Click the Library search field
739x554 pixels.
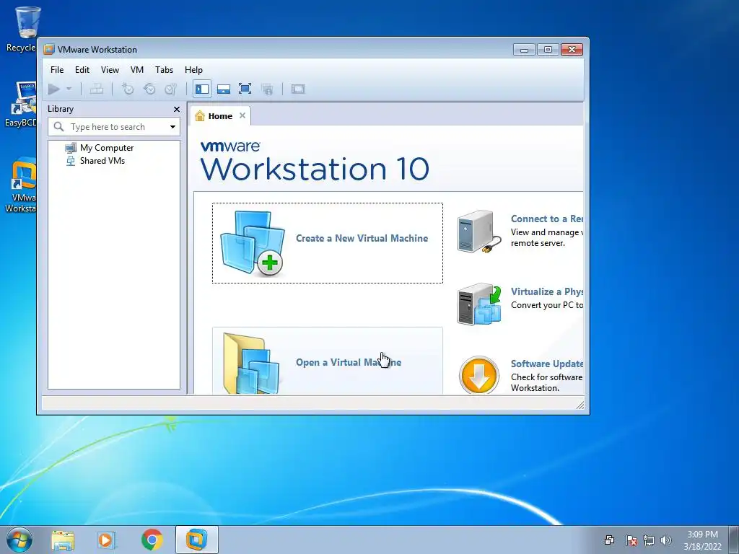coord(114,127)
